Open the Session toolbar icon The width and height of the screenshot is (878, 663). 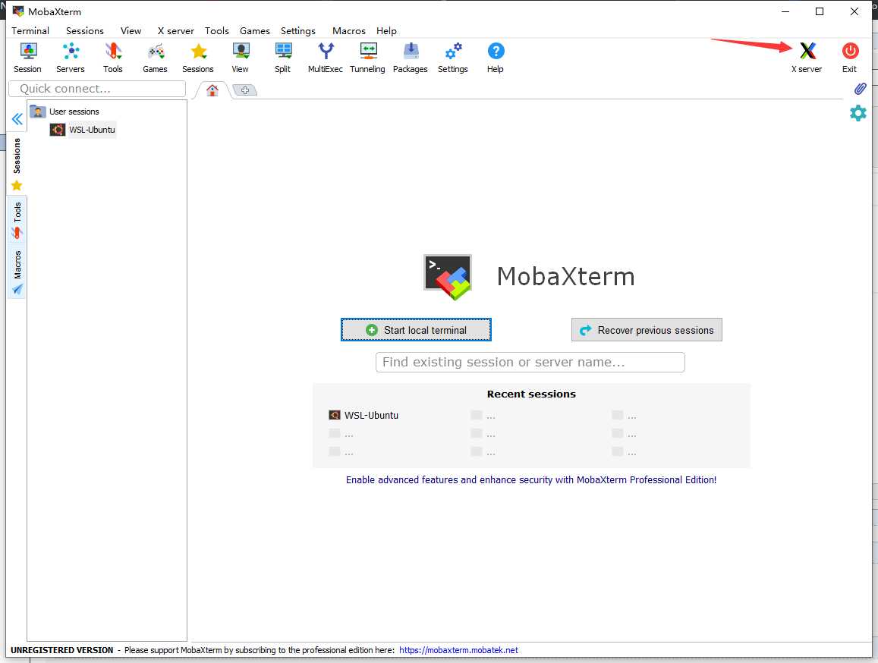27,58
